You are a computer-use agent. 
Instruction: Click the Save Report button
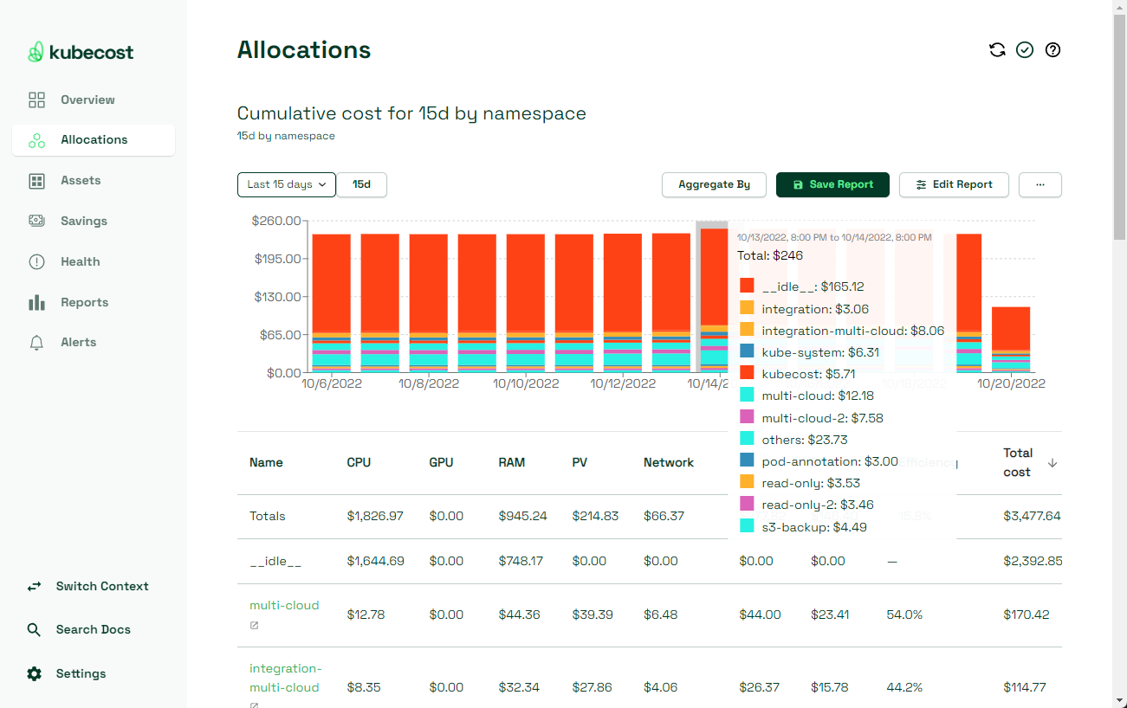pos(832,184)
